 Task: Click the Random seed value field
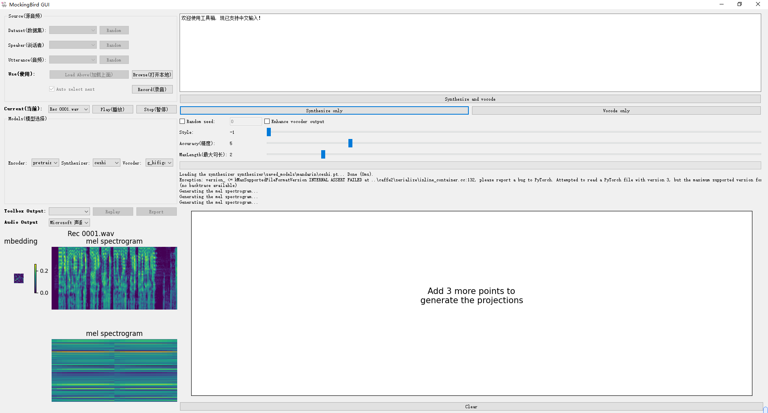pyautogui.click(x=246, y=121)
